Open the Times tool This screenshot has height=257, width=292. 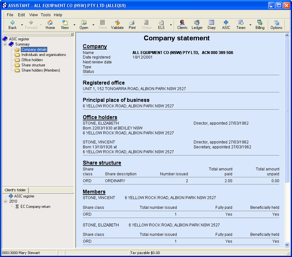pyautogui.click(x=241, y=25)
